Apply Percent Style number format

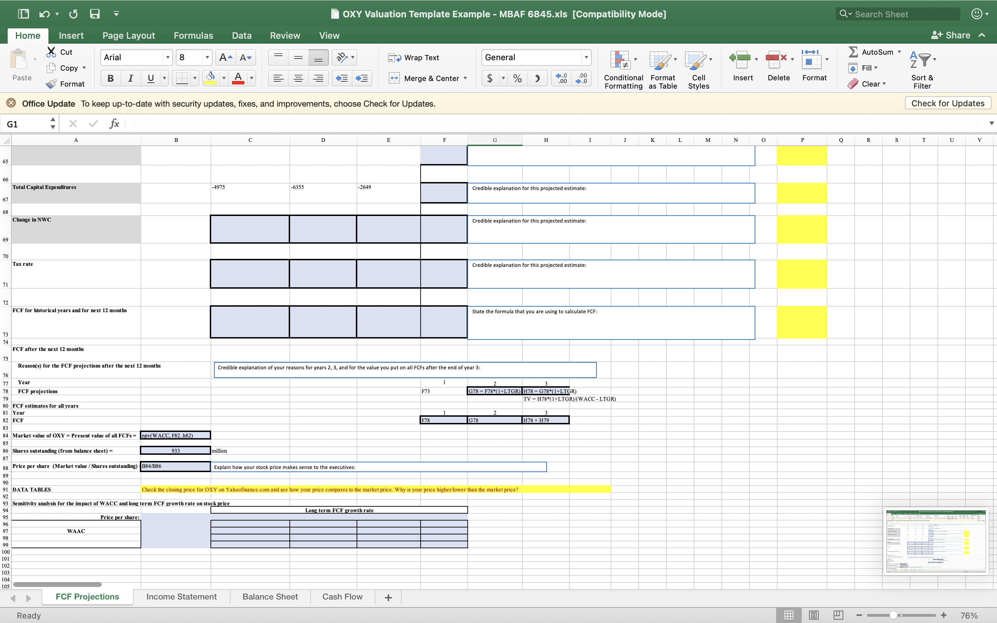pos(517,78)
